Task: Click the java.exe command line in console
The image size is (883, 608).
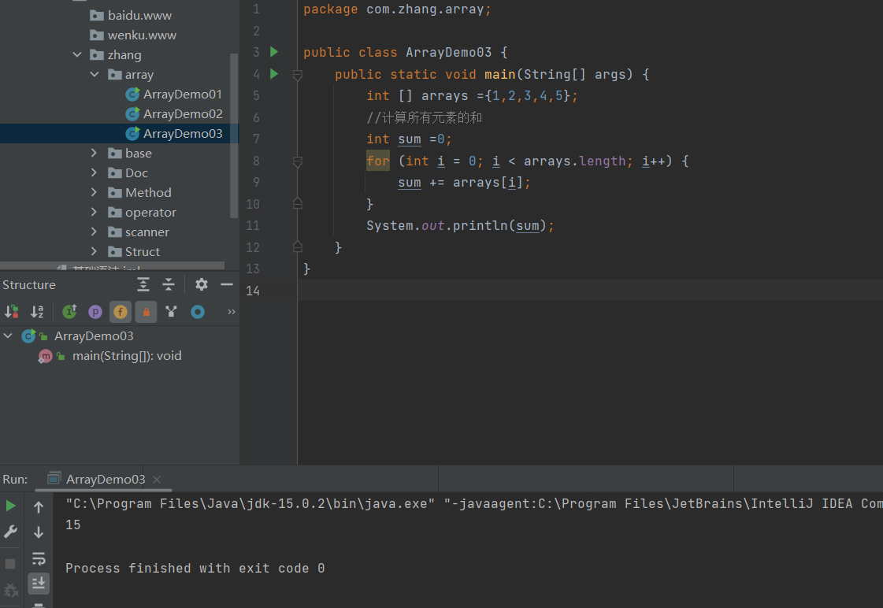Action: point(474,503)
